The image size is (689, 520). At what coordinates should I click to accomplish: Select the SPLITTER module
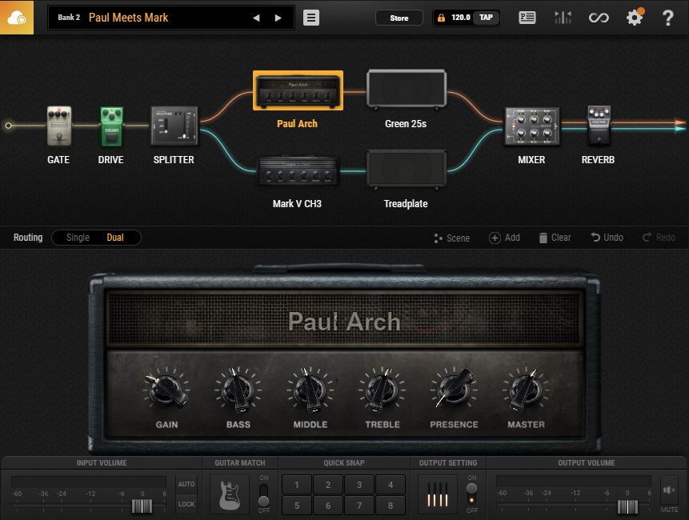point(174,126)
